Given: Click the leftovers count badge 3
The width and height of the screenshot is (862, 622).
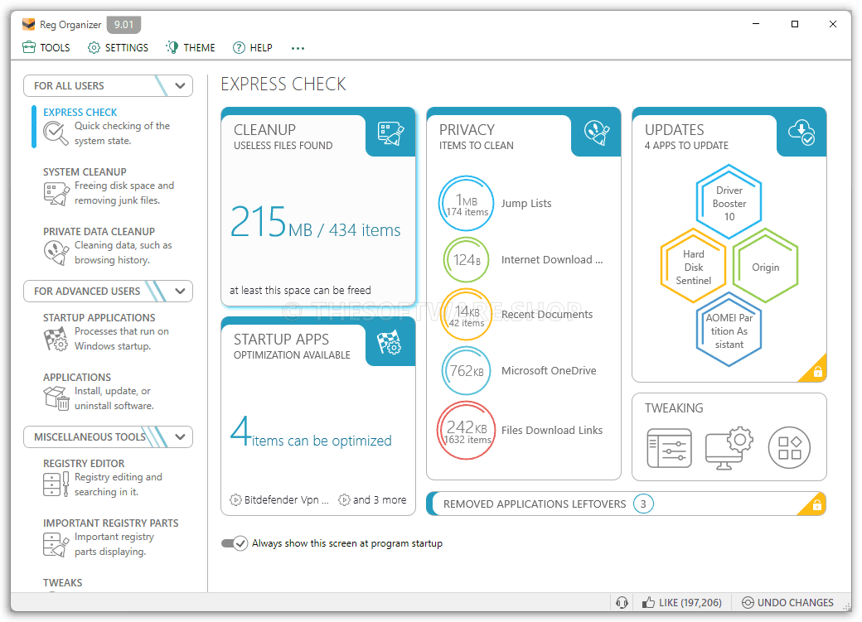Looking at the screenshot, I should pyautogui.click(x=643, y=504).
